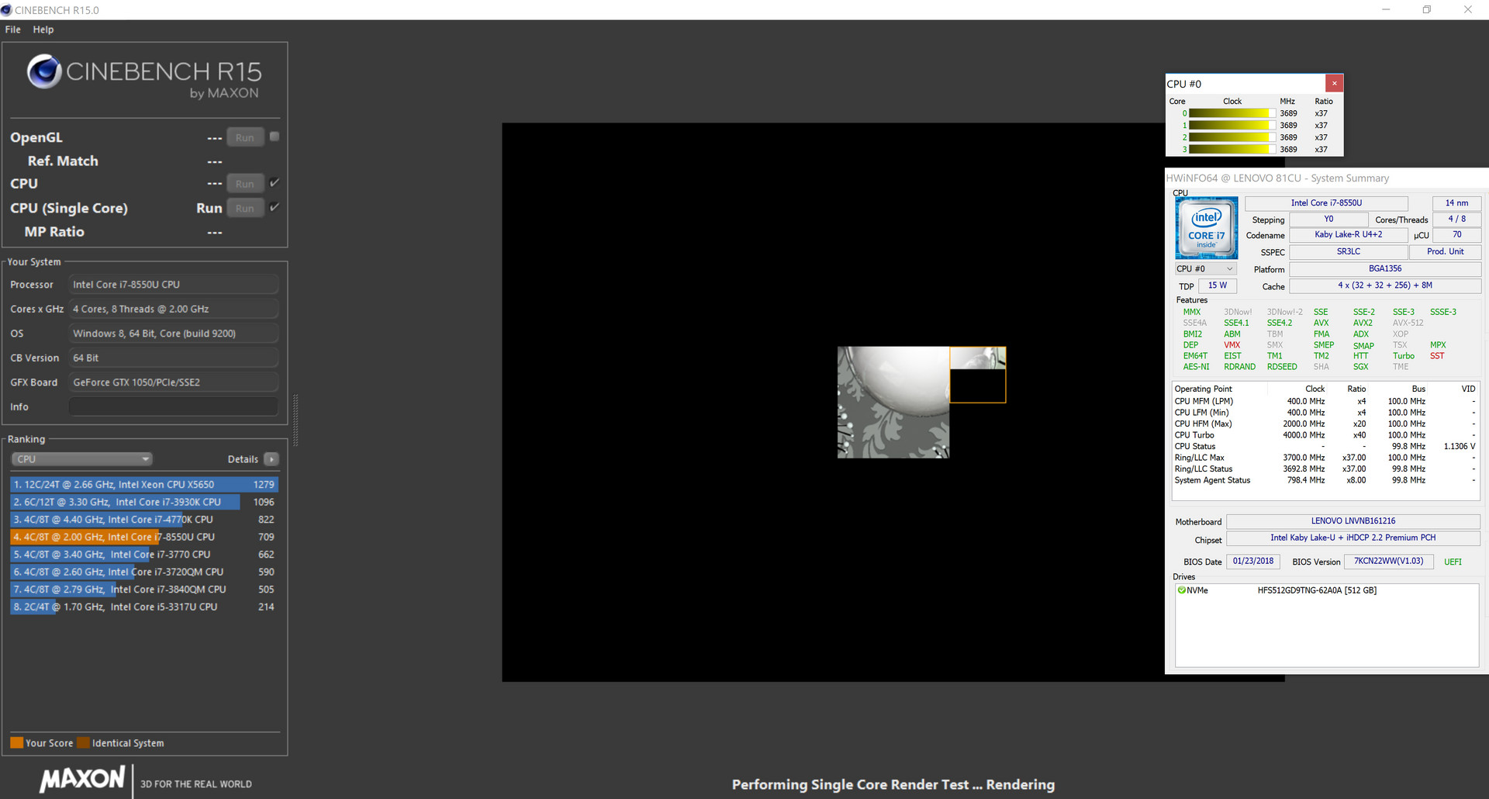The width and height of the screenshot is (1489, 799).
Task: Select ranking row Intel Core i7-3770
Action: pos(144,555)
